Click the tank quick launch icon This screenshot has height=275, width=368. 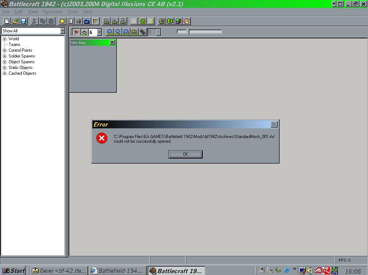279,270
